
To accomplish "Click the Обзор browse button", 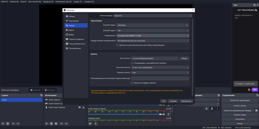I will [x=184, y=58].
